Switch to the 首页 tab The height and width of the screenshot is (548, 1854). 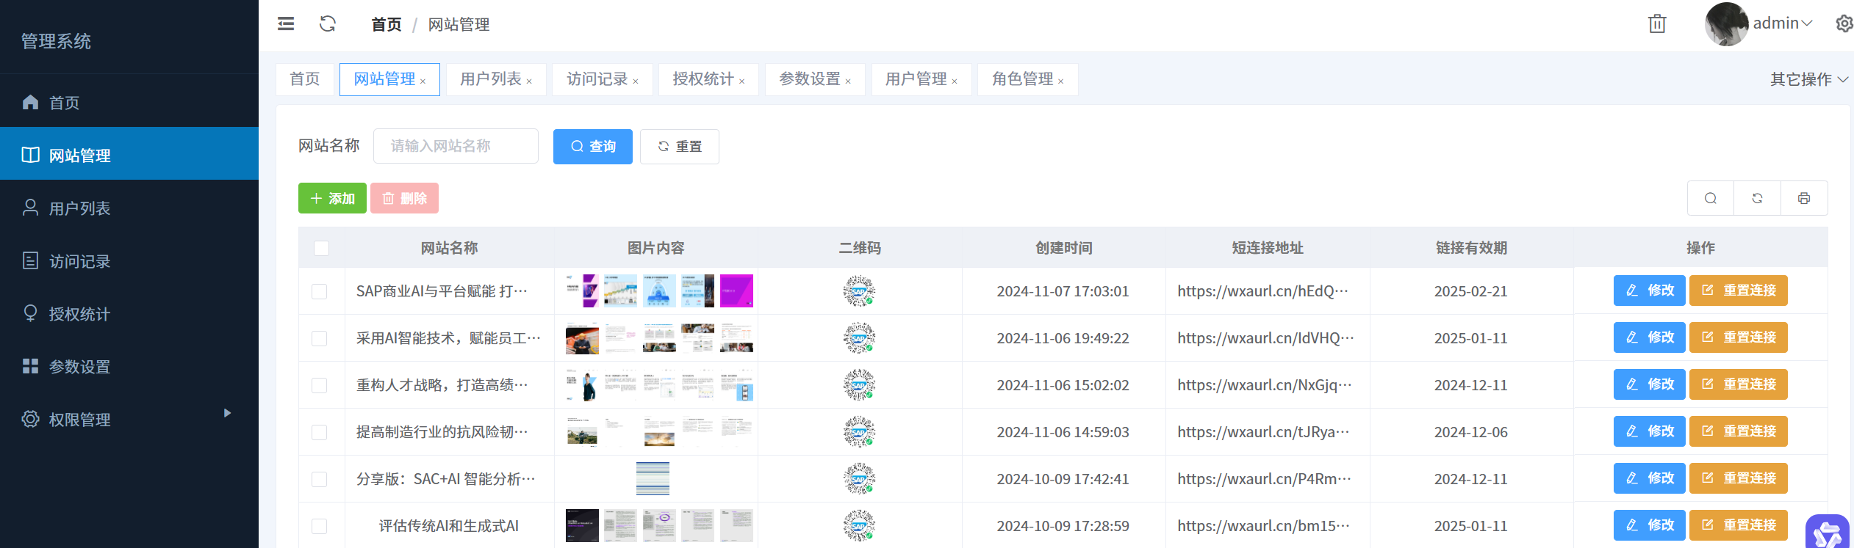[x=305, y=79]
